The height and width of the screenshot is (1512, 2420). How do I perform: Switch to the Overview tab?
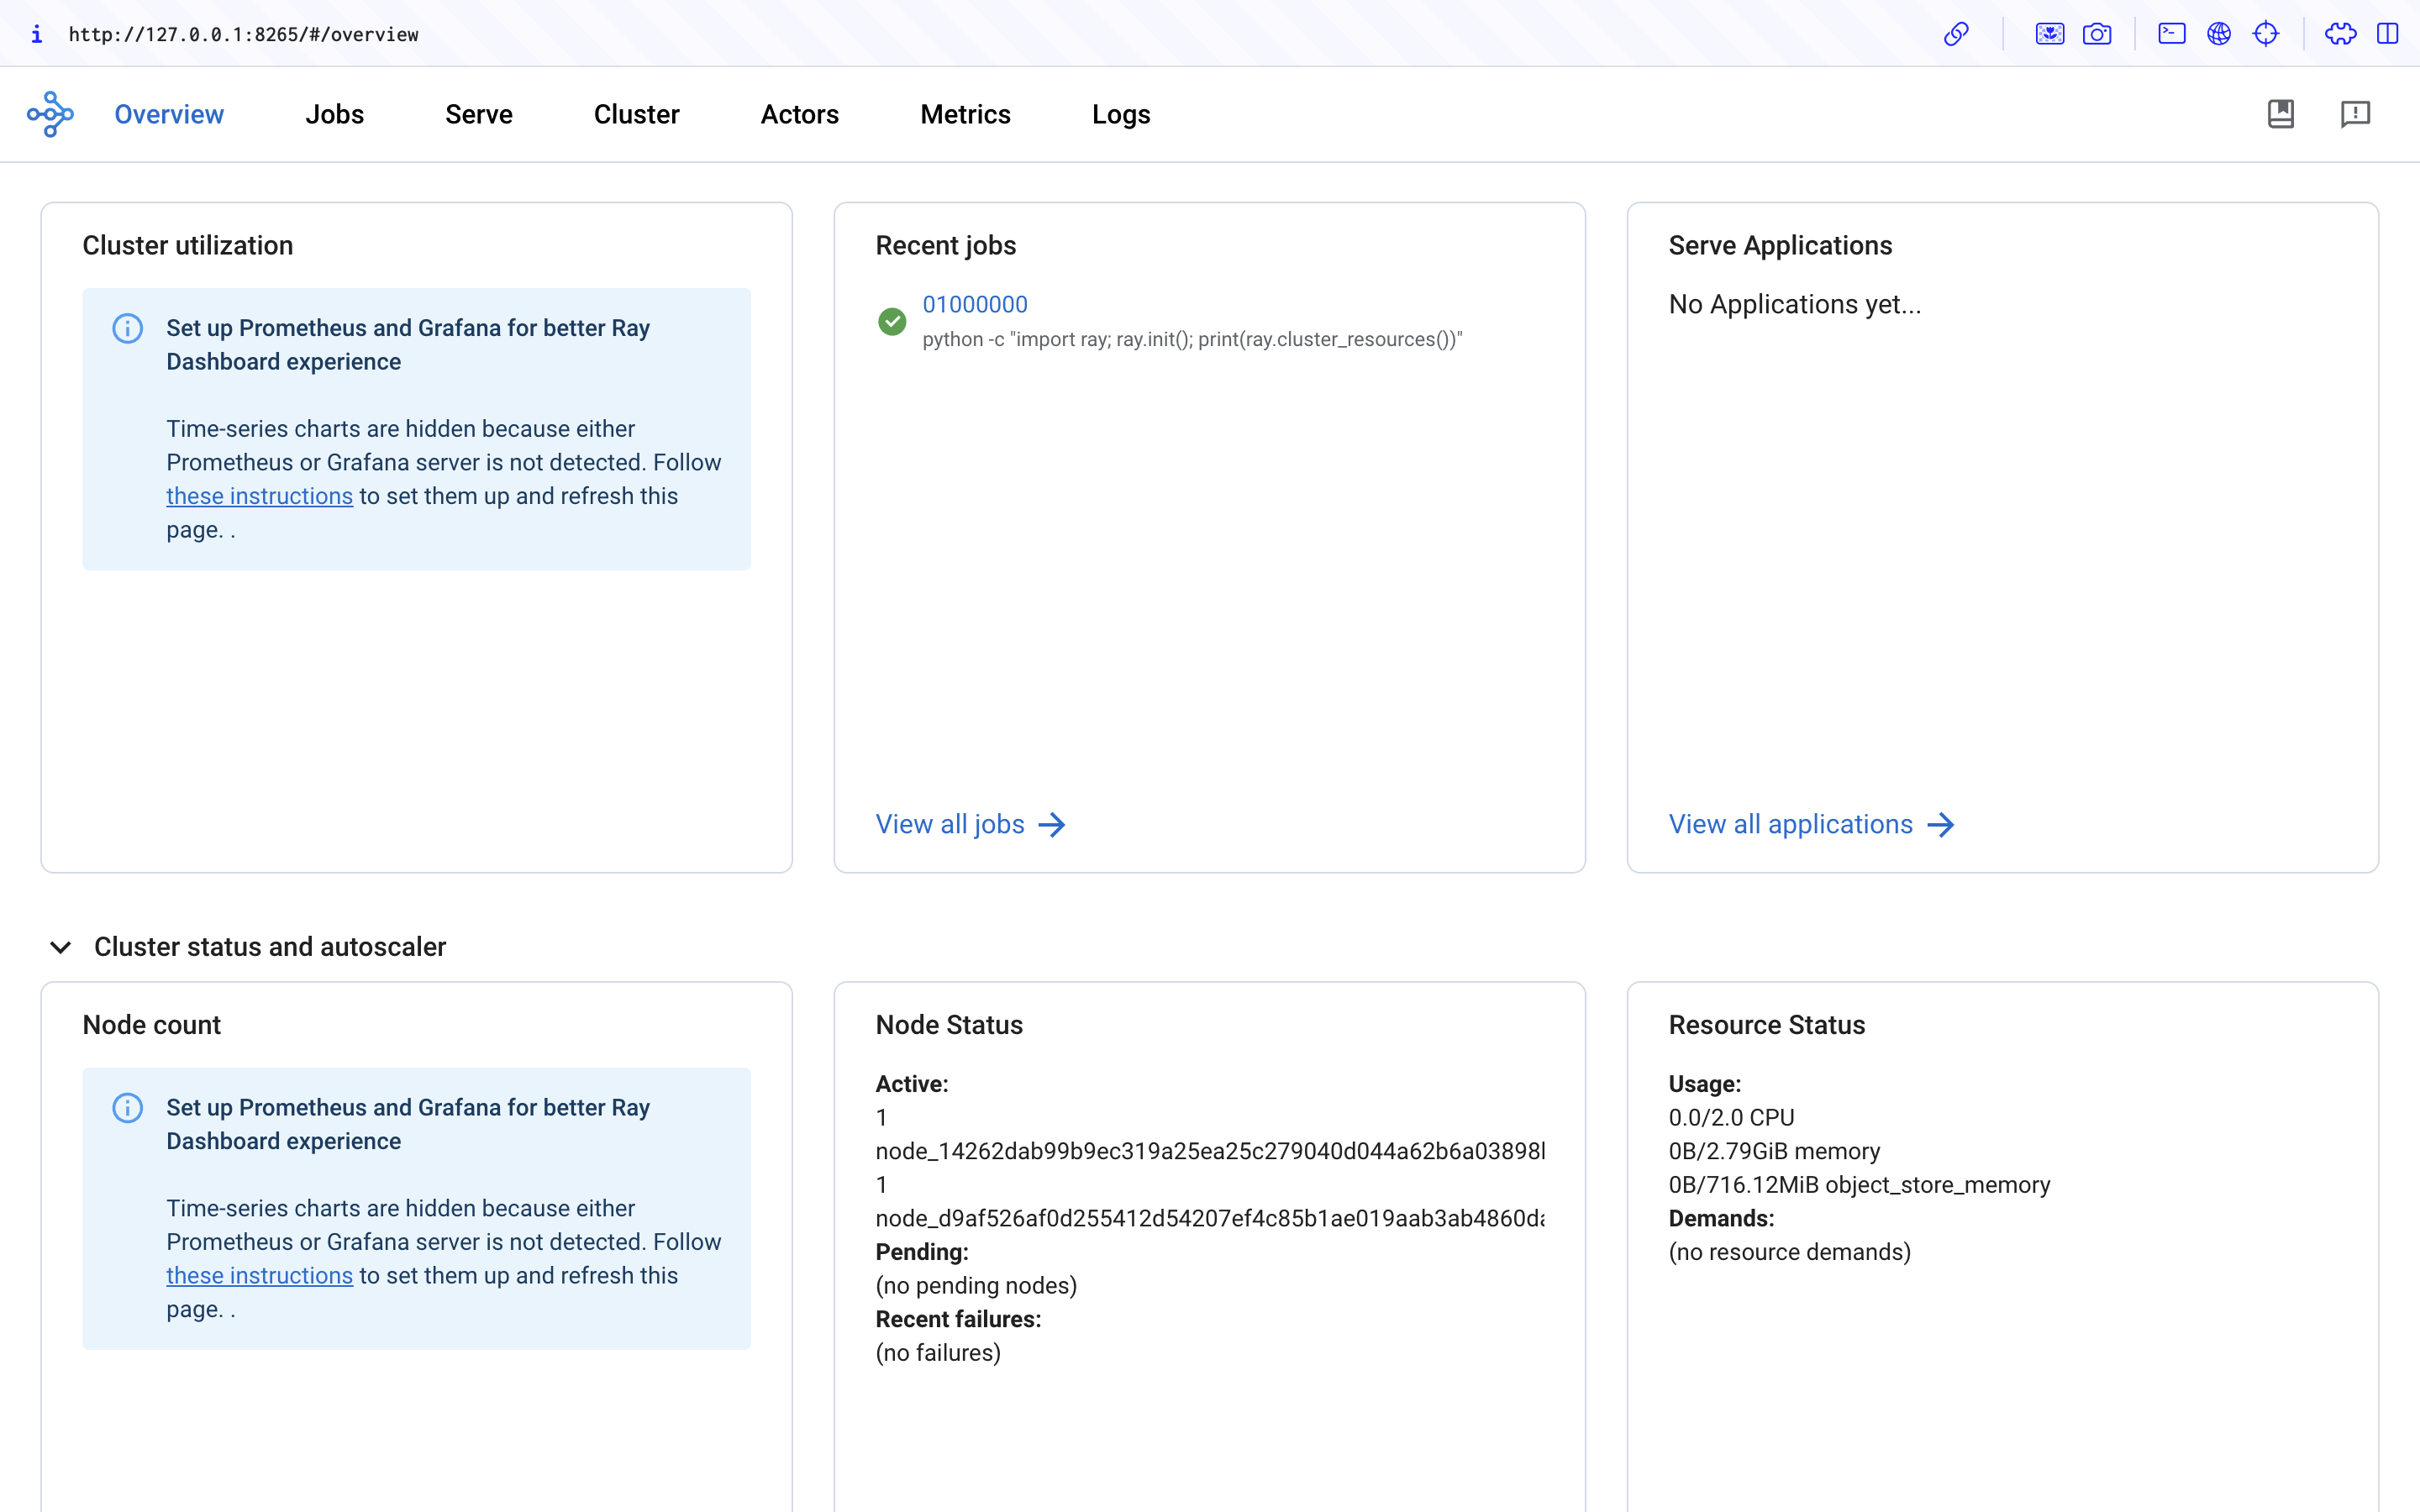click(x=169, y=114)
